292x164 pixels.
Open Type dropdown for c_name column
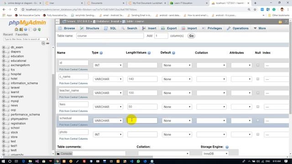coord(108,79)
